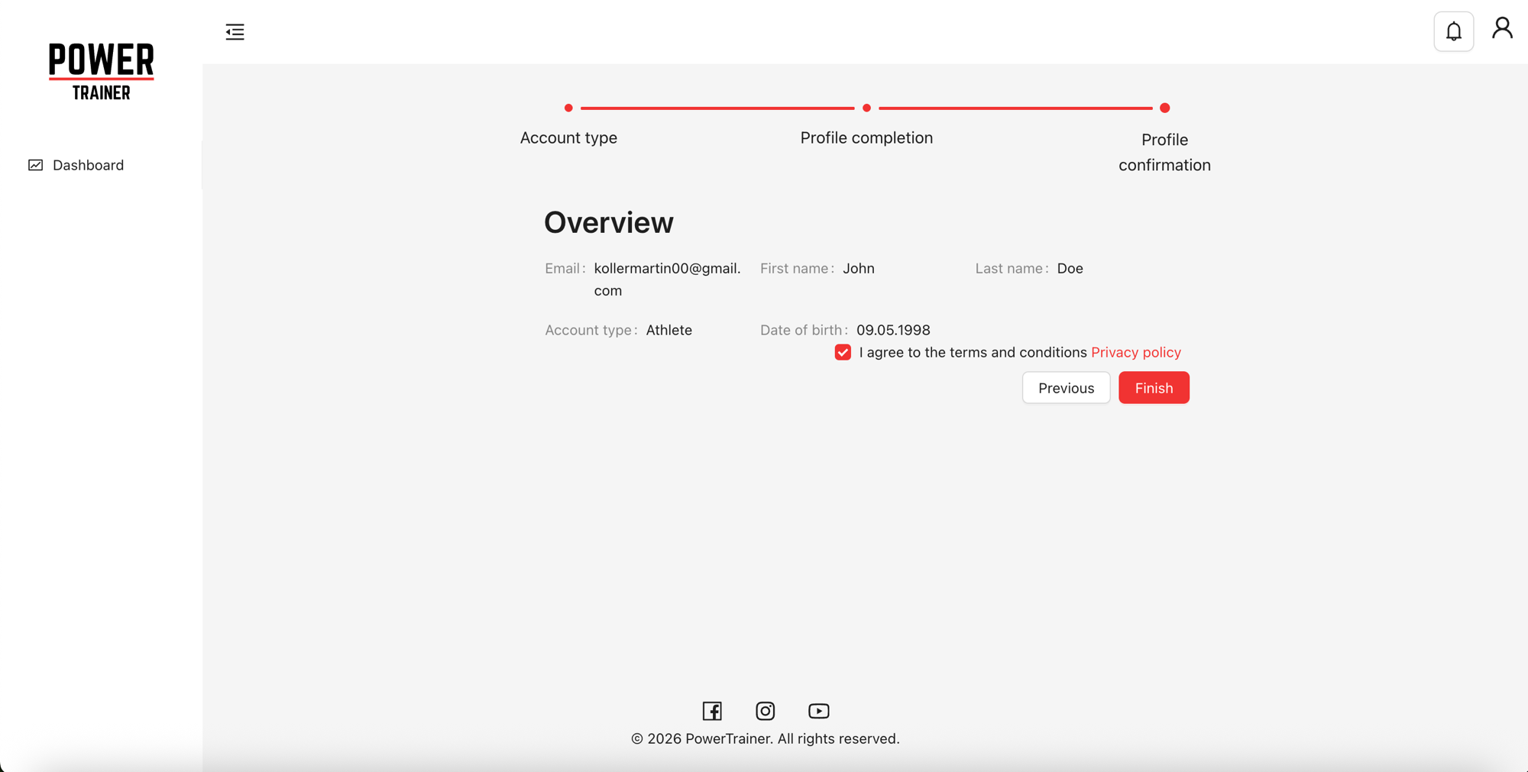Open notifications via the bell icon
1528x772 pixels.
tap(1453, 31)
